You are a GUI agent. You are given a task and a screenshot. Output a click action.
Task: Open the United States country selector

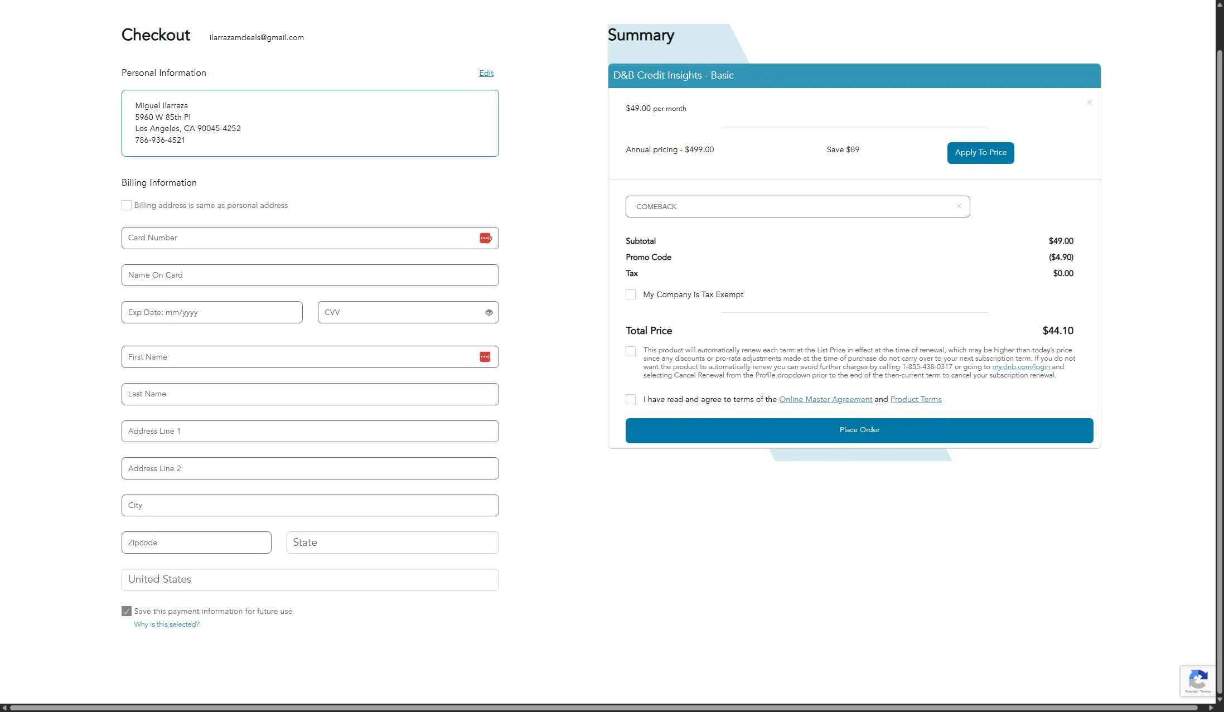click(x=310, y=580)
